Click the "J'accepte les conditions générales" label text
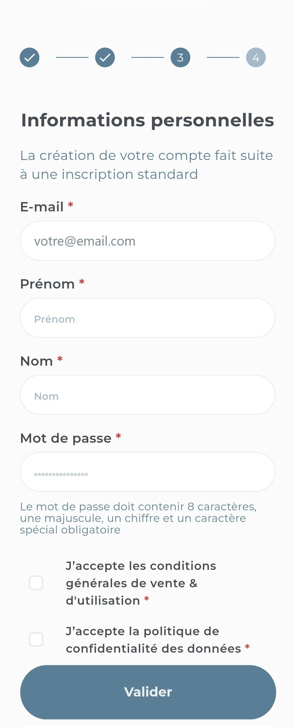The image size is (295, 728). point(141,583)
